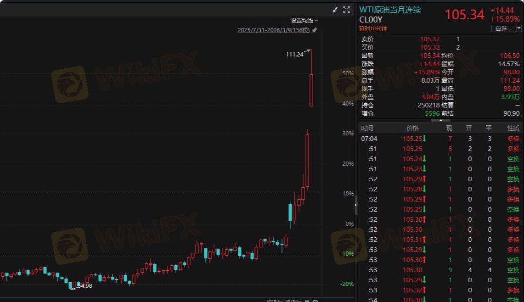Select the trade row priced 105.24
The width and height of the screenshot is (524, 302).
[x=440, y=159]
